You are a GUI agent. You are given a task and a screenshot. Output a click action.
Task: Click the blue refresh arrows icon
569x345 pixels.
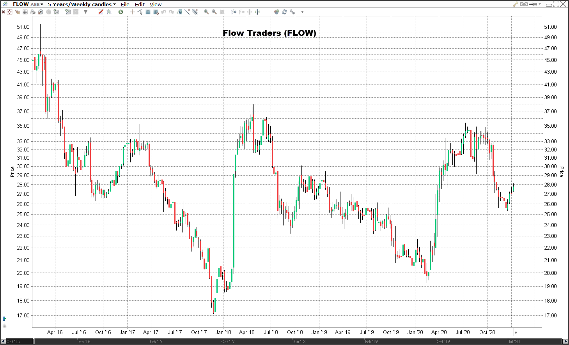[284, 12]
